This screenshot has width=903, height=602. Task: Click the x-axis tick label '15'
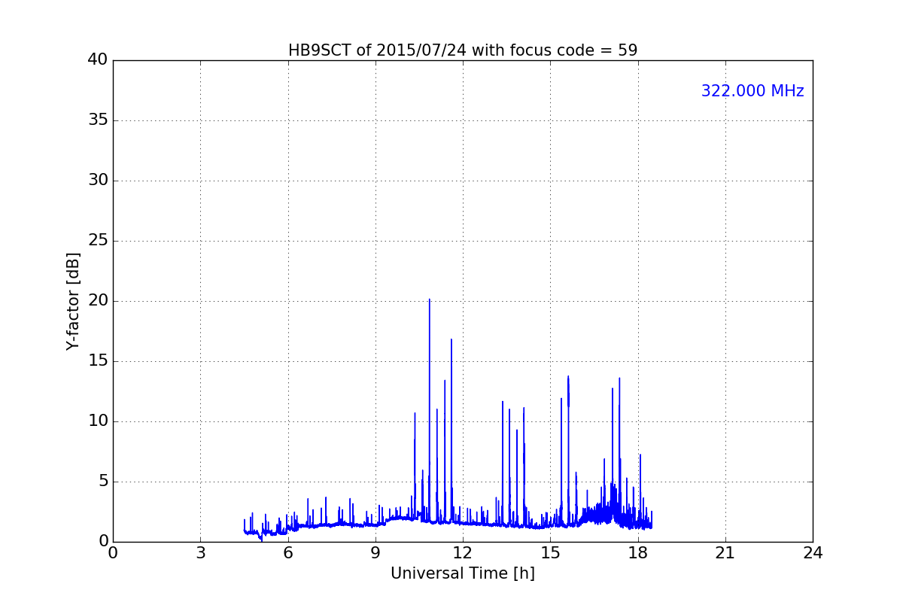coord(550,553)
